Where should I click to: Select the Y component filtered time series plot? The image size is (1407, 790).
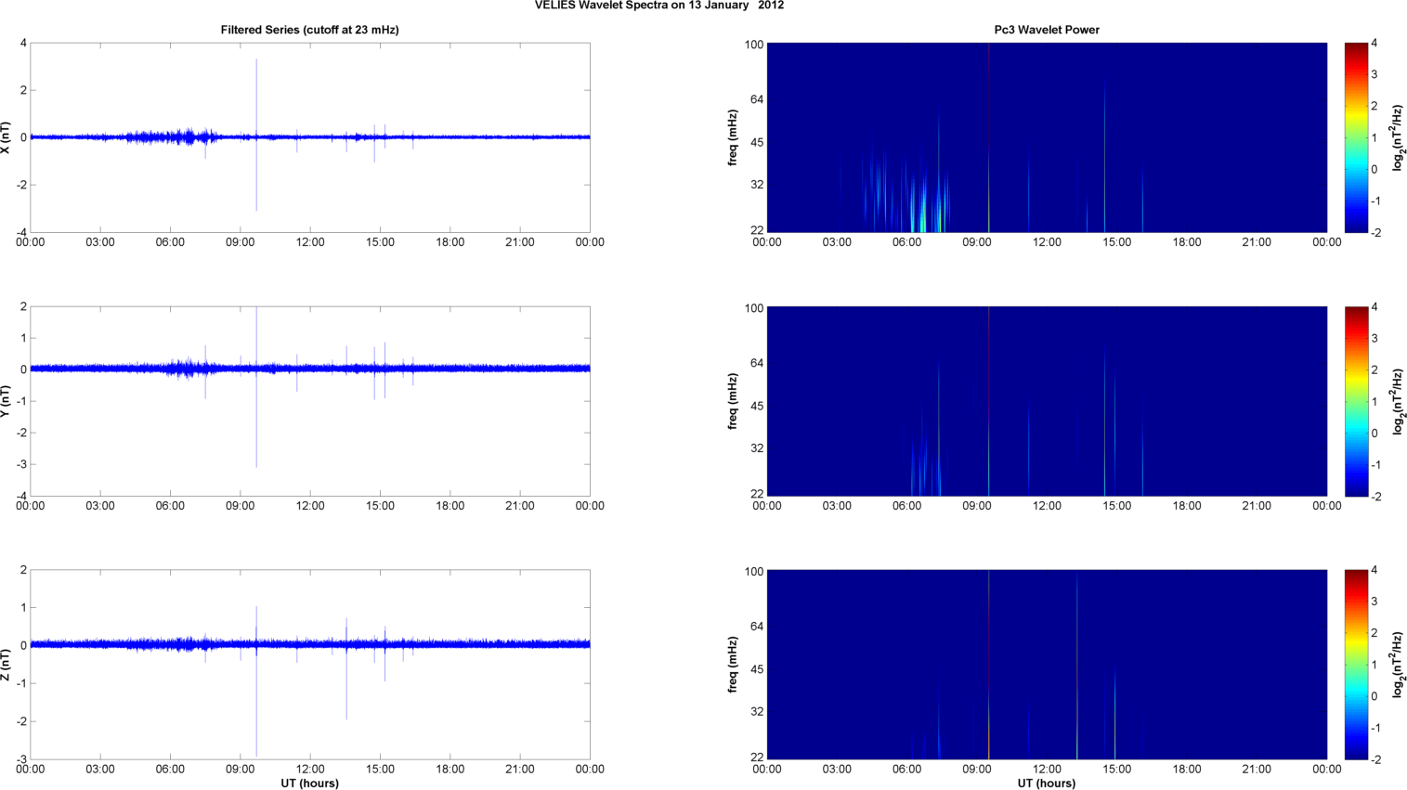tap(310, 401)
